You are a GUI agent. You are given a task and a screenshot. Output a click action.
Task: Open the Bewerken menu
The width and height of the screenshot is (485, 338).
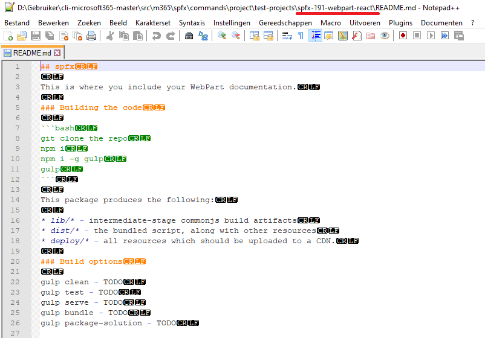53,23
